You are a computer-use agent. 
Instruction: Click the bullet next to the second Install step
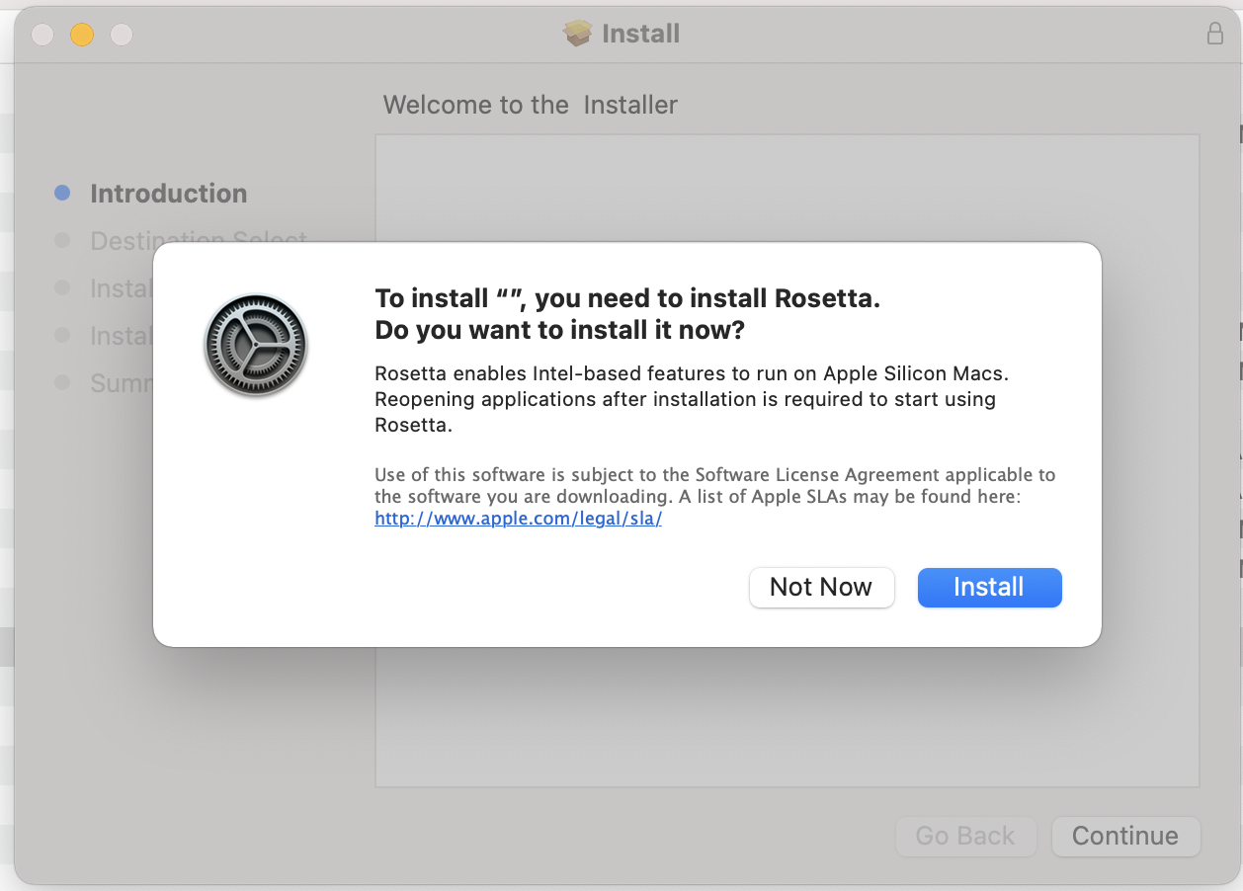click(61, 336)
